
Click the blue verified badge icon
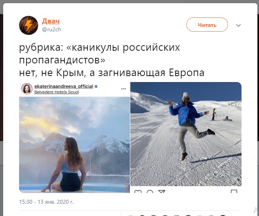coord(96,86)
